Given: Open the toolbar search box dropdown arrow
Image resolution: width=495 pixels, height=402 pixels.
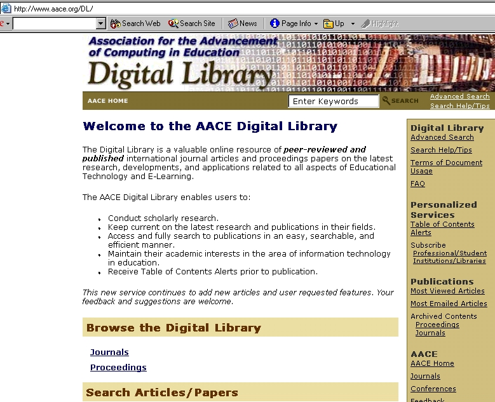Looking at the screenshot, I should click(100, 23).
